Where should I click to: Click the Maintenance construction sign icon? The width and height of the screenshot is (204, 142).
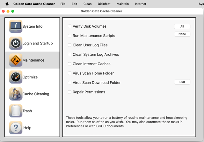(x=16, y=60)
